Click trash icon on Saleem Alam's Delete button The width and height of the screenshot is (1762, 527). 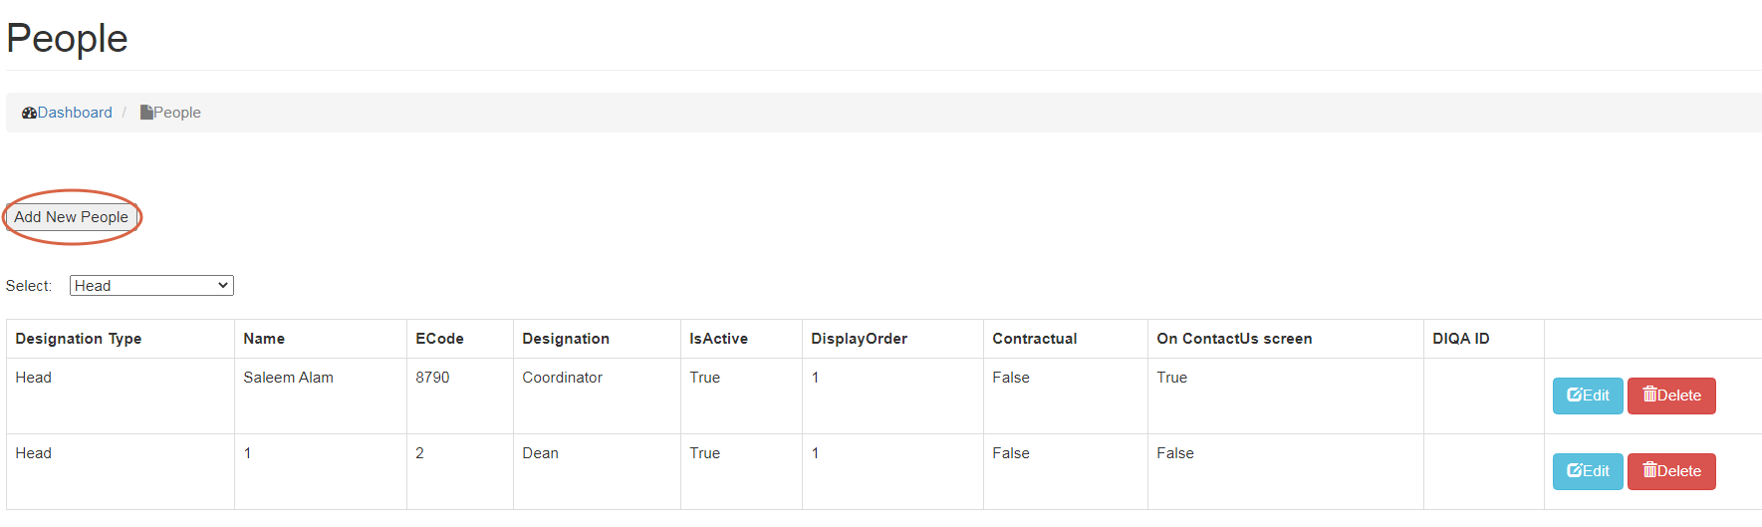[x=1649, y=395]
